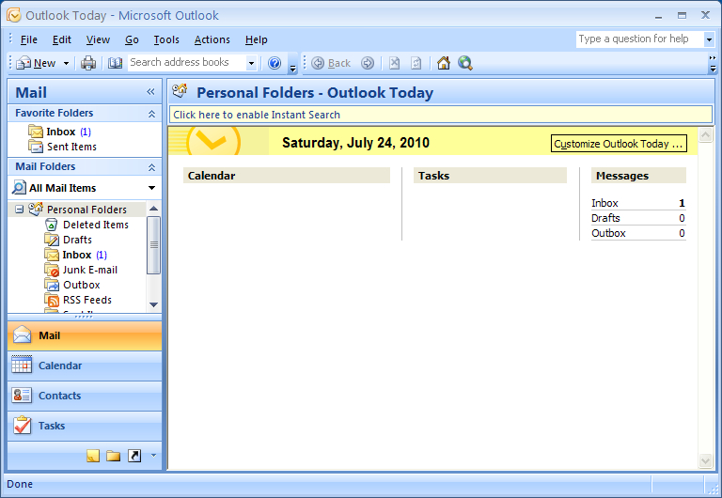Open the web toolbar options arrow
This screenshot has width=722, height=498.
pyautogui.click(x=713, y=64)
